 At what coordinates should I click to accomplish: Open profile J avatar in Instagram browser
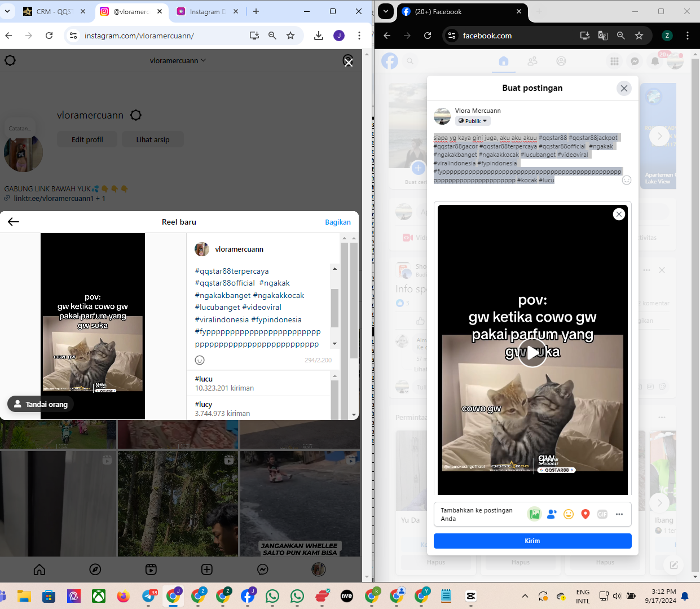tap(339, 36)
